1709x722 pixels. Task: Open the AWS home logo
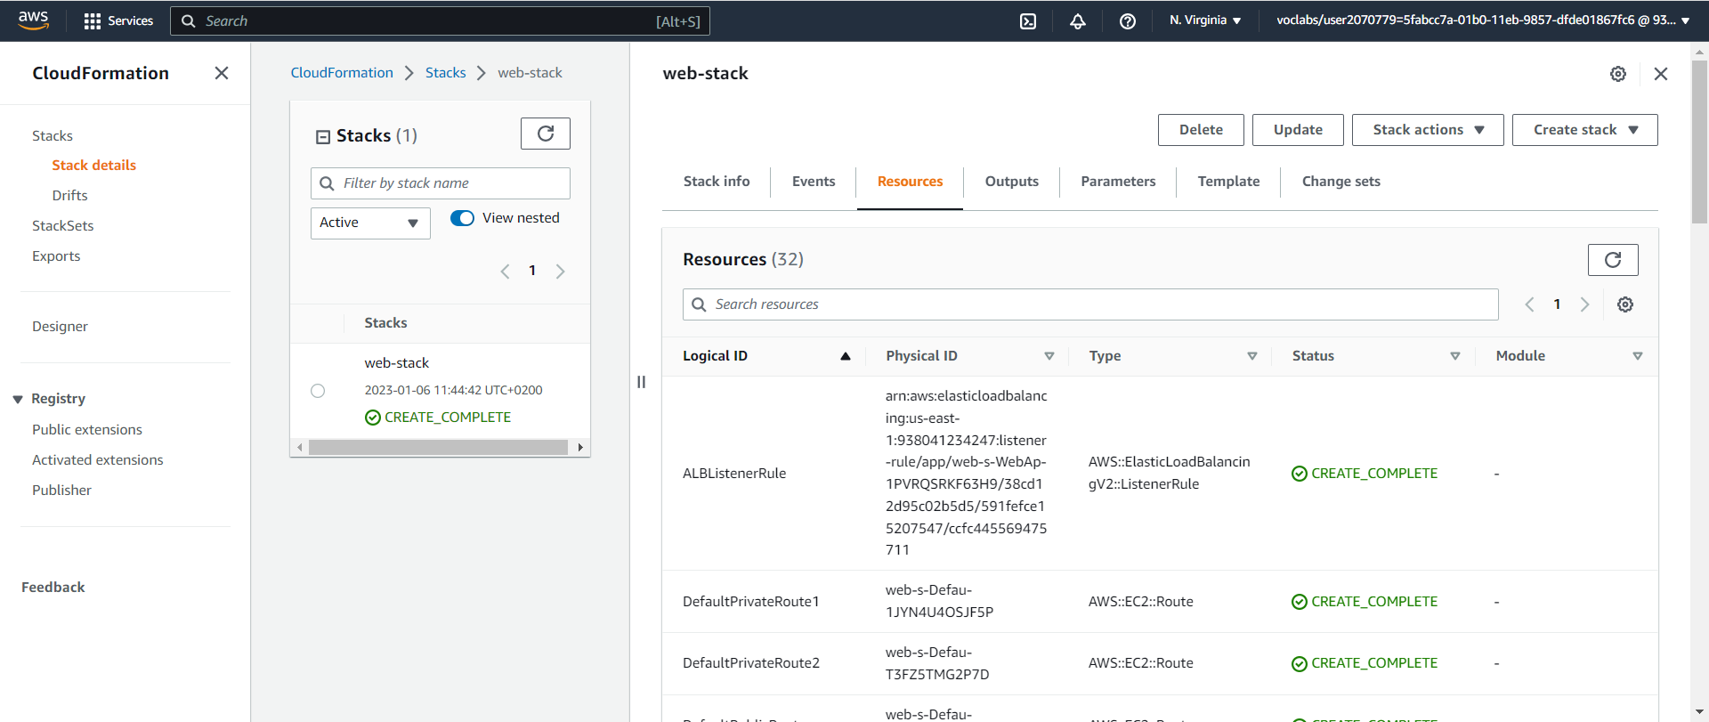coord(33,20)
